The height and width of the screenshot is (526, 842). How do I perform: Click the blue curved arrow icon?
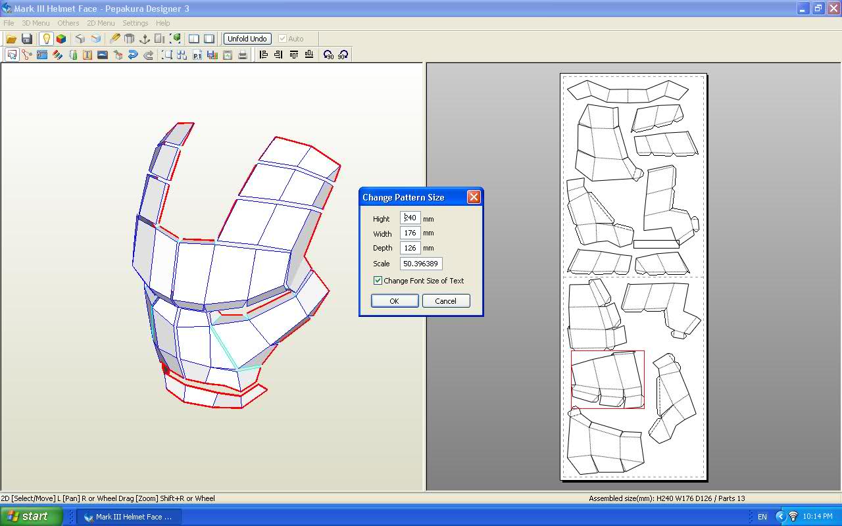tap(133, 55)
